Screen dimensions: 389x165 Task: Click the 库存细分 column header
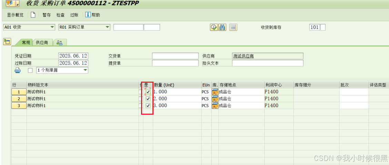coord(317,85)
